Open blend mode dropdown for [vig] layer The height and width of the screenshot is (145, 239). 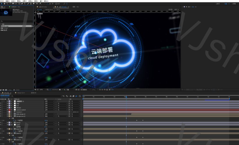tap(49, 103)
